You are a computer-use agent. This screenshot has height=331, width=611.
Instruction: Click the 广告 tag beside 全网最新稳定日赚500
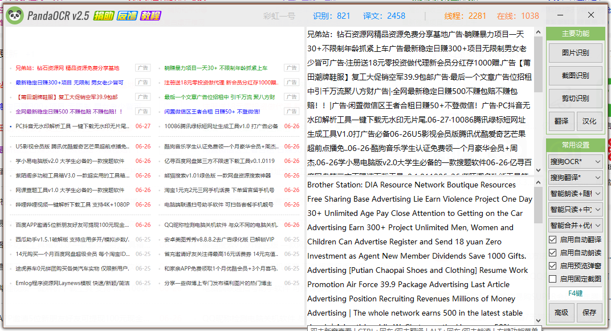(142, 111)
